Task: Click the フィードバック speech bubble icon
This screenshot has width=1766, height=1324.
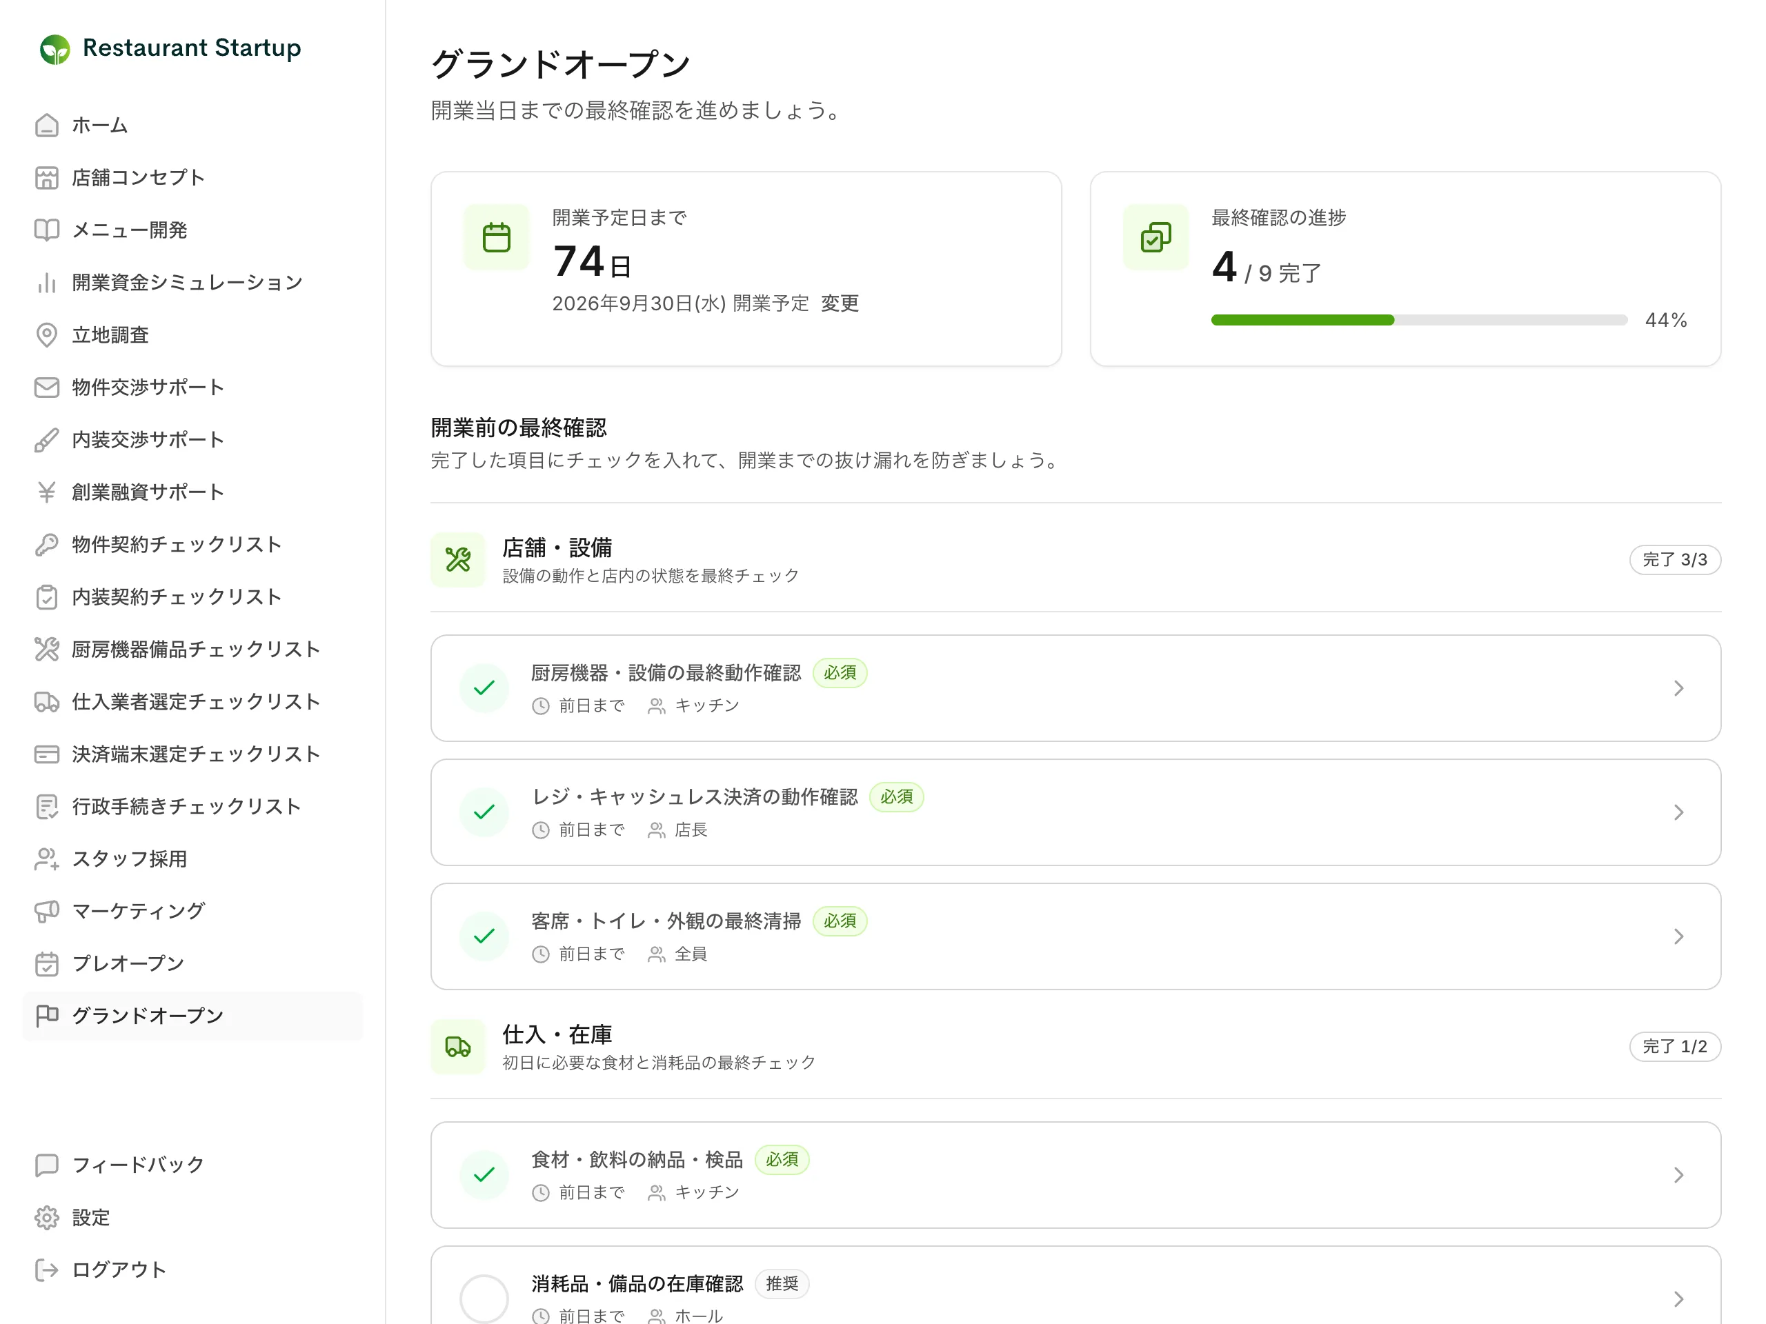Action: click(x=46, y=1165)
